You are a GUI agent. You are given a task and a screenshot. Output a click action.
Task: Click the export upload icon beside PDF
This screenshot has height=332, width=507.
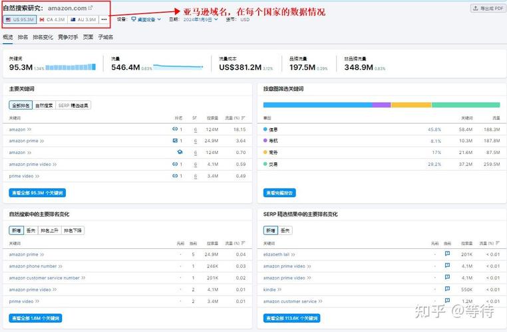[x=476, y=9]
